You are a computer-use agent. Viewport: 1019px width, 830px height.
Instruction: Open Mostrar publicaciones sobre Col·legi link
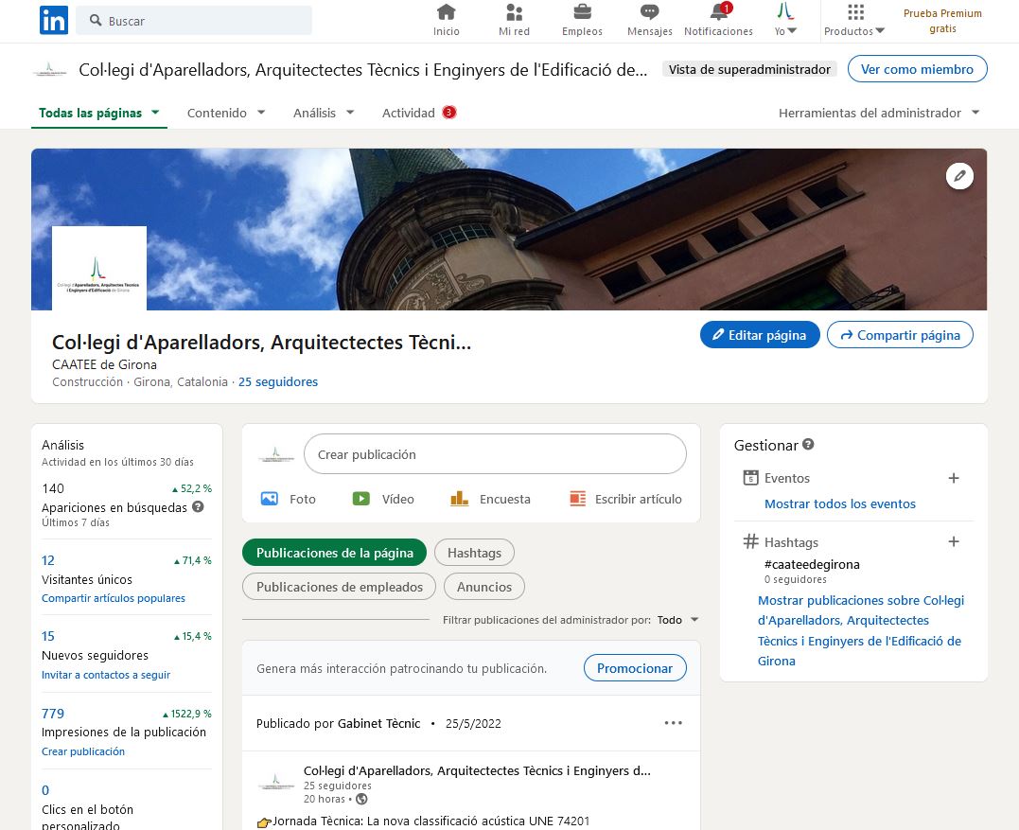click(x=860, y=630)
